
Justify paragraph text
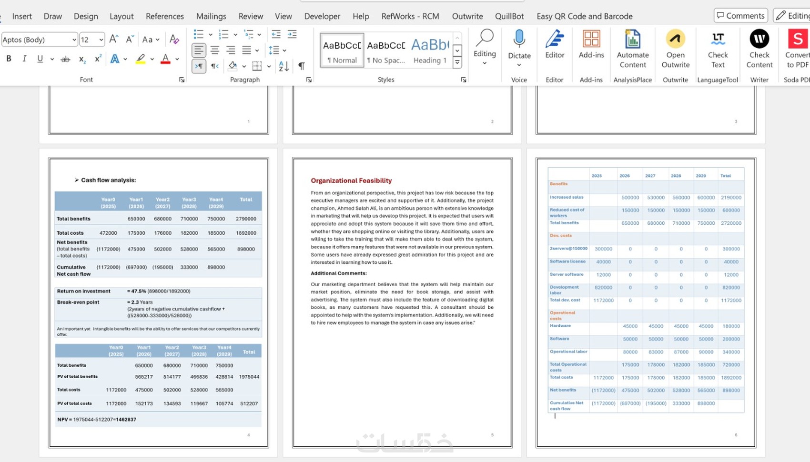tap(246, 50)
